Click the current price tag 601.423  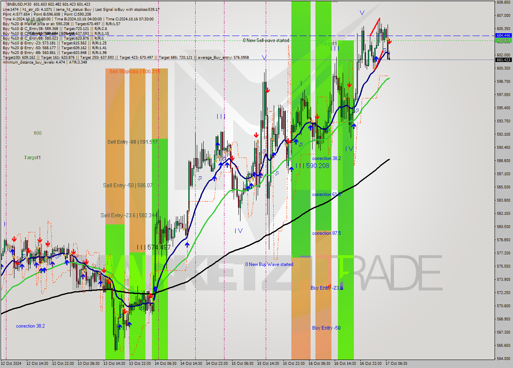coord(503,60)
